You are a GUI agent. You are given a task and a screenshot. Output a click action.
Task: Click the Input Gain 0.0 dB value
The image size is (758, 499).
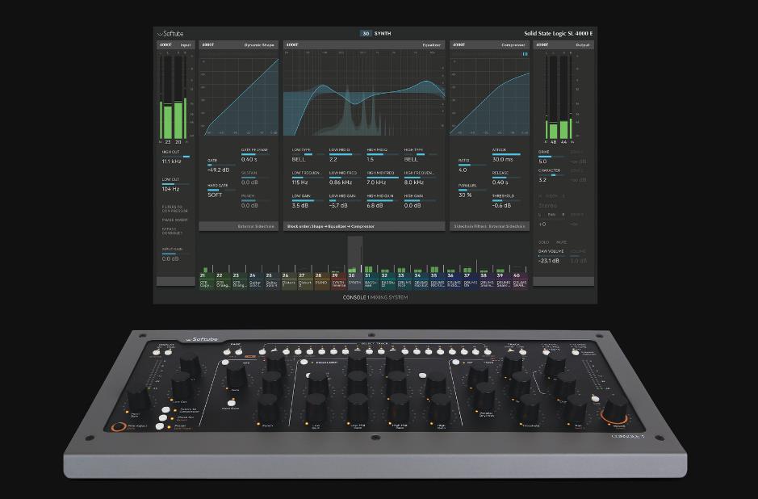[170, 258]
